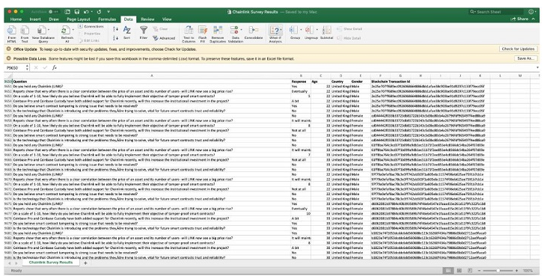
Task: Dismiss the Office Update notification bar
Action: [9, 49]
